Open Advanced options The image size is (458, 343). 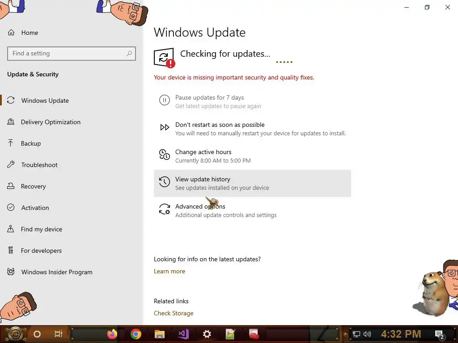pos(252,210)
